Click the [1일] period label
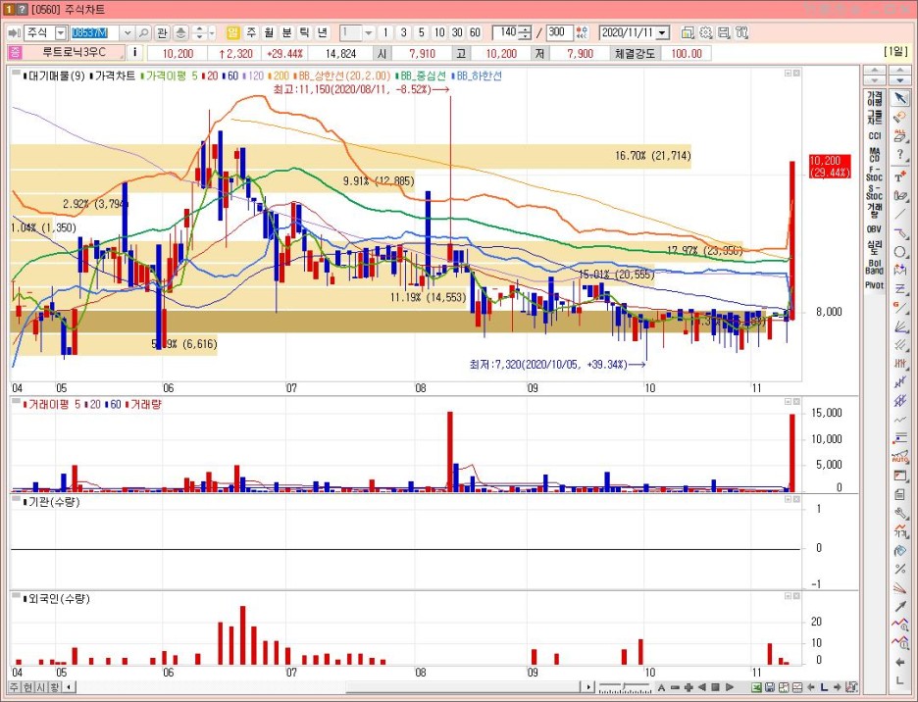The image size is (918, 702). click(x=895, y=51)
